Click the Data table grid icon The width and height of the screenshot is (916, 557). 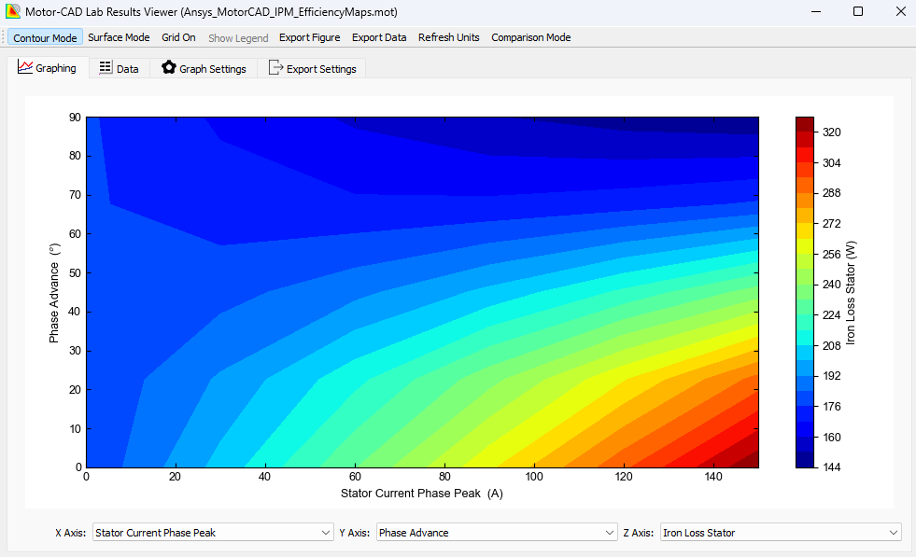tap(105, 67)
